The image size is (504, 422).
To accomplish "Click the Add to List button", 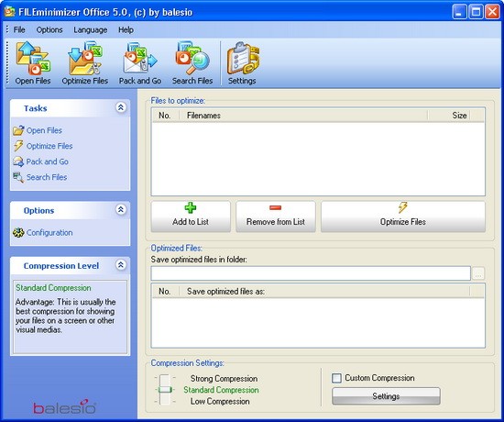I will [x=191, y=217].
